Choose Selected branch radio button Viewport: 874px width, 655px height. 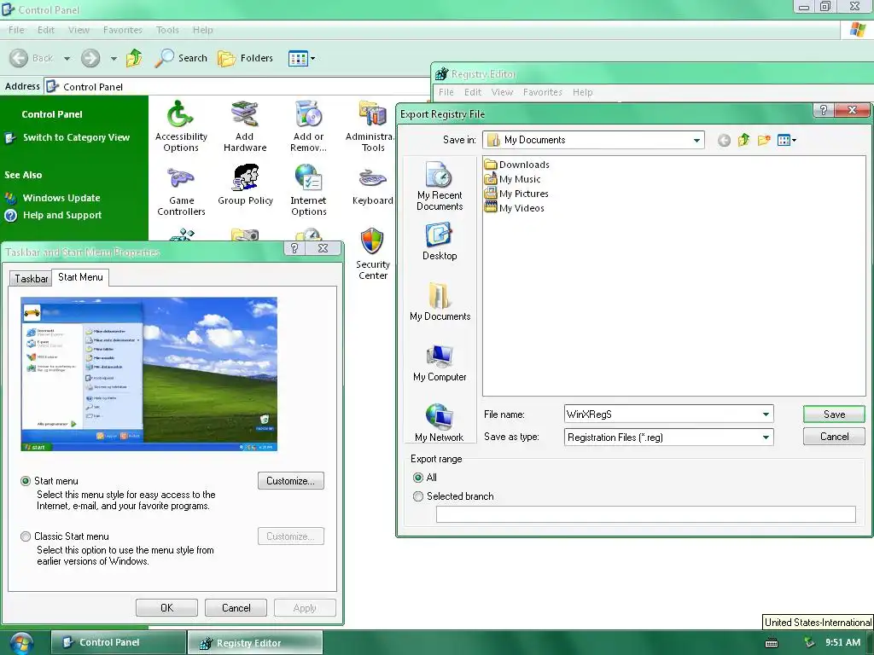418,496
